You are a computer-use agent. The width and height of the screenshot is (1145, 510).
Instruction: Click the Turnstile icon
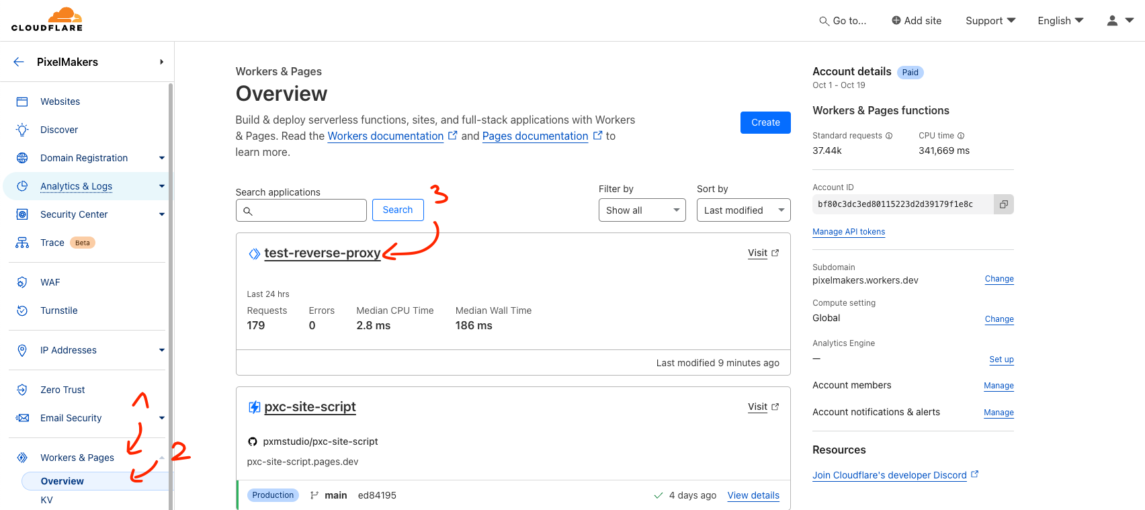[x=22, y=310]
